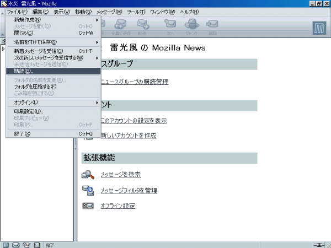Image resolution: width=331 pixels, height=248 pixels.
Task: Select 終了(X) to quit the application
Action: point(54,134)
